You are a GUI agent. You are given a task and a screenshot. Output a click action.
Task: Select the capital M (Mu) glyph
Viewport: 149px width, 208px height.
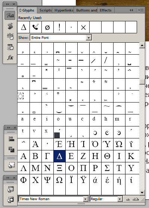[35, 168]
